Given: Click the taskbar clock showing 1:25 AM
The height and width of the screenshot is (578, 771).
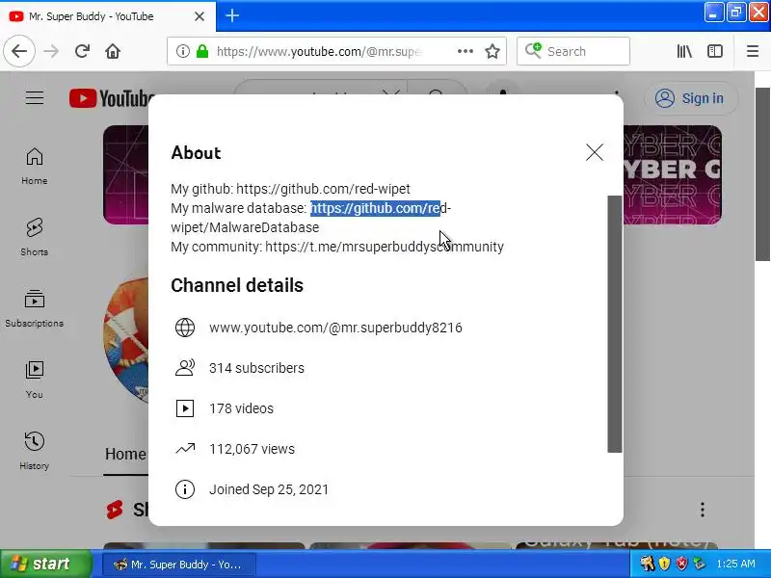Looking at the screenshot, I should [736, 564].
